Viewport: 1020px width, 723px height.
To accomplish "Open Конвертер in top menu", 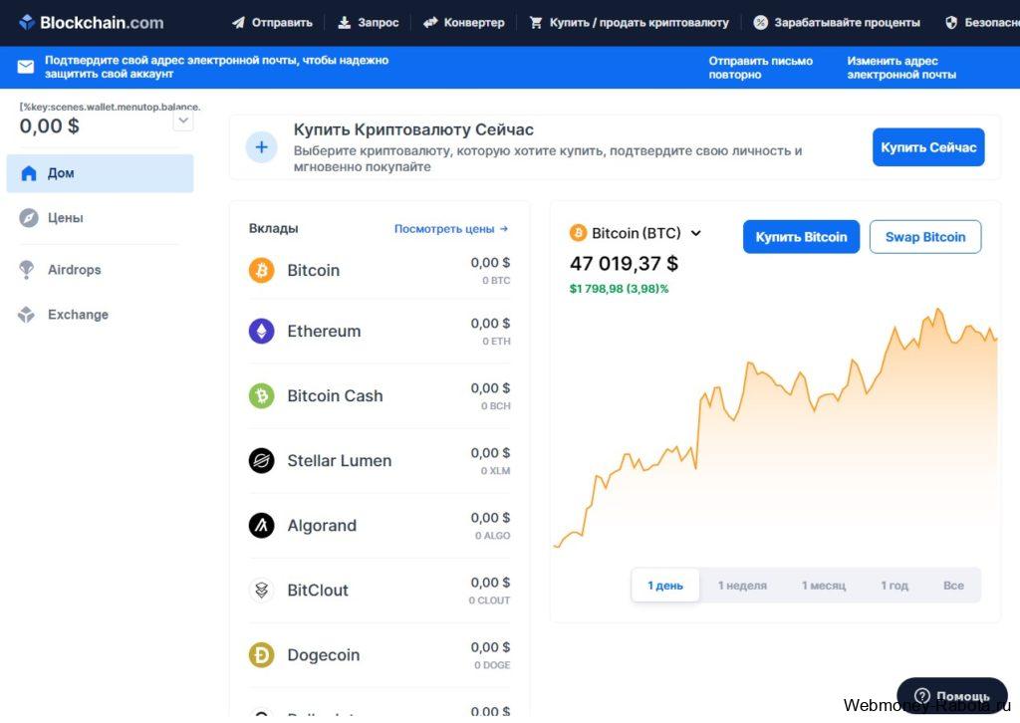I will pos(464,23).
